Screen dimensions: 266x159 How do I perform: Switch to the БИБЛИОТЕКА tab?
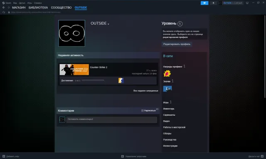38,7
